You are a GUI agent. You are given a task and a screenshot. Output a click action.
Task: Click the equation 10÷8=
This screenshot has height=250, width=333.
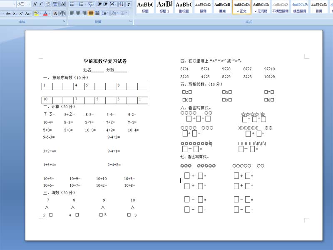click(130, 185)
